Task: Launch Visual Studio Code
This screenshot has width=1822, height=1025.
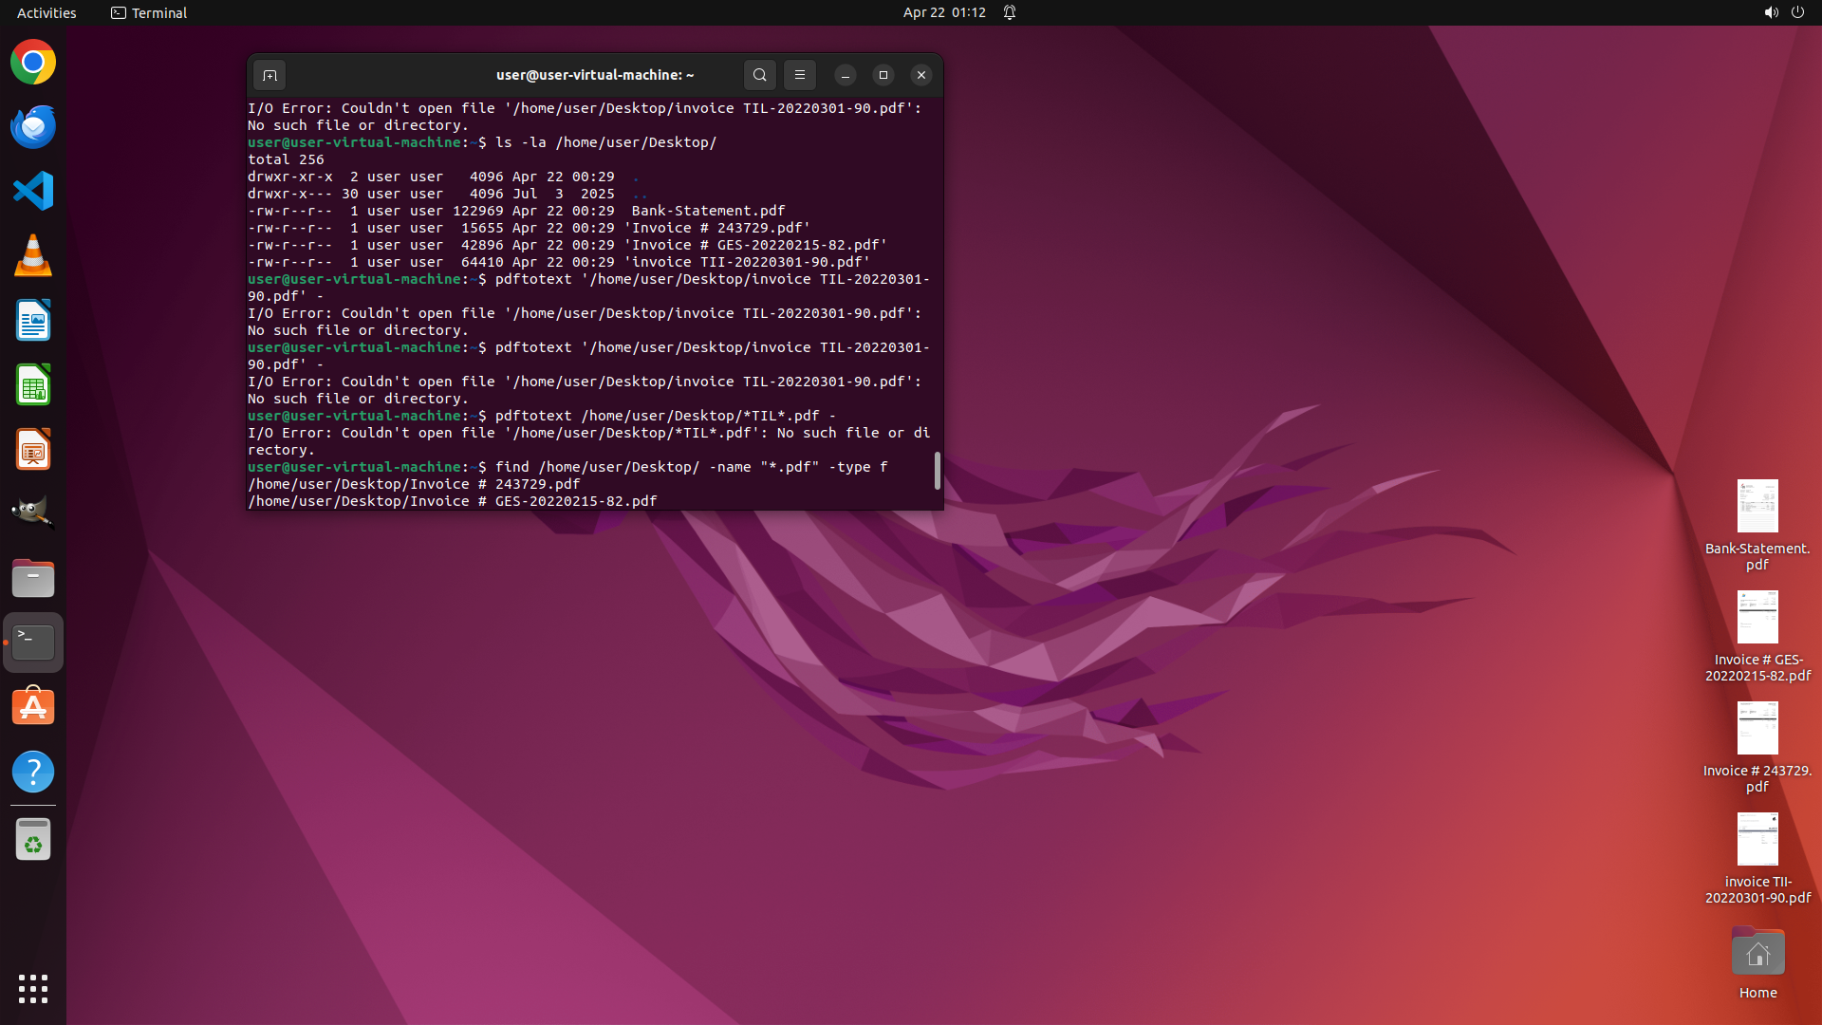Action: tap(33, 192)
